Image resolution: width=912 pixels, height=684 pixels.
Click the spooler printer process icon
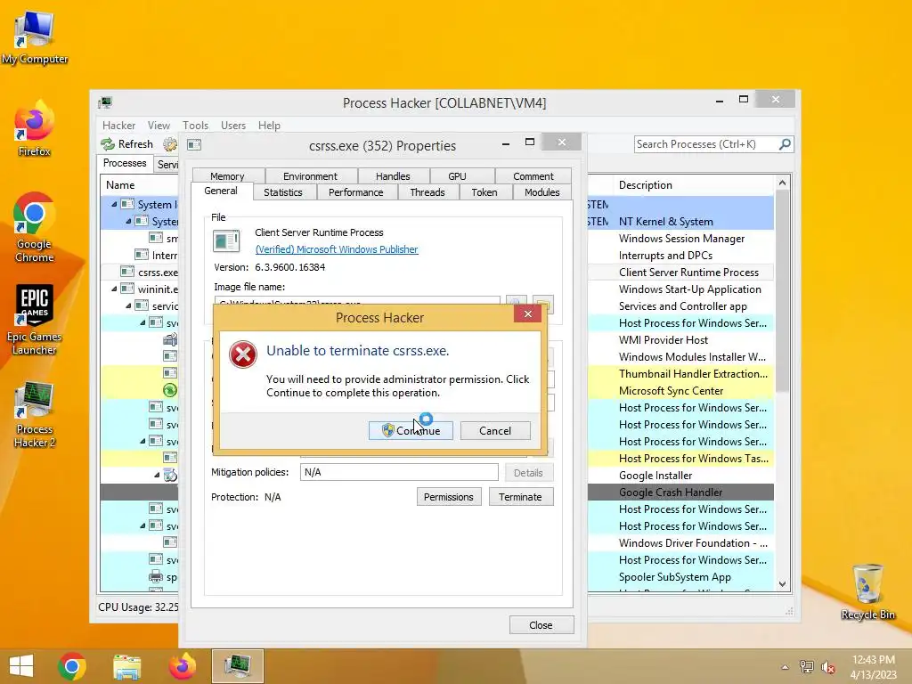click(x=156, y=577)
